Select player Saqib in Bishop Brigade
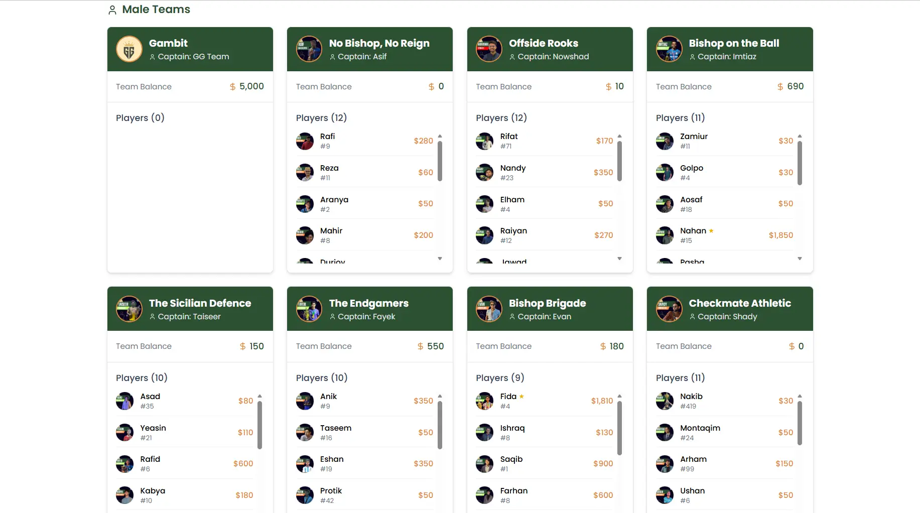Screen dimensions: 920x513 click(x=511, y=463)
